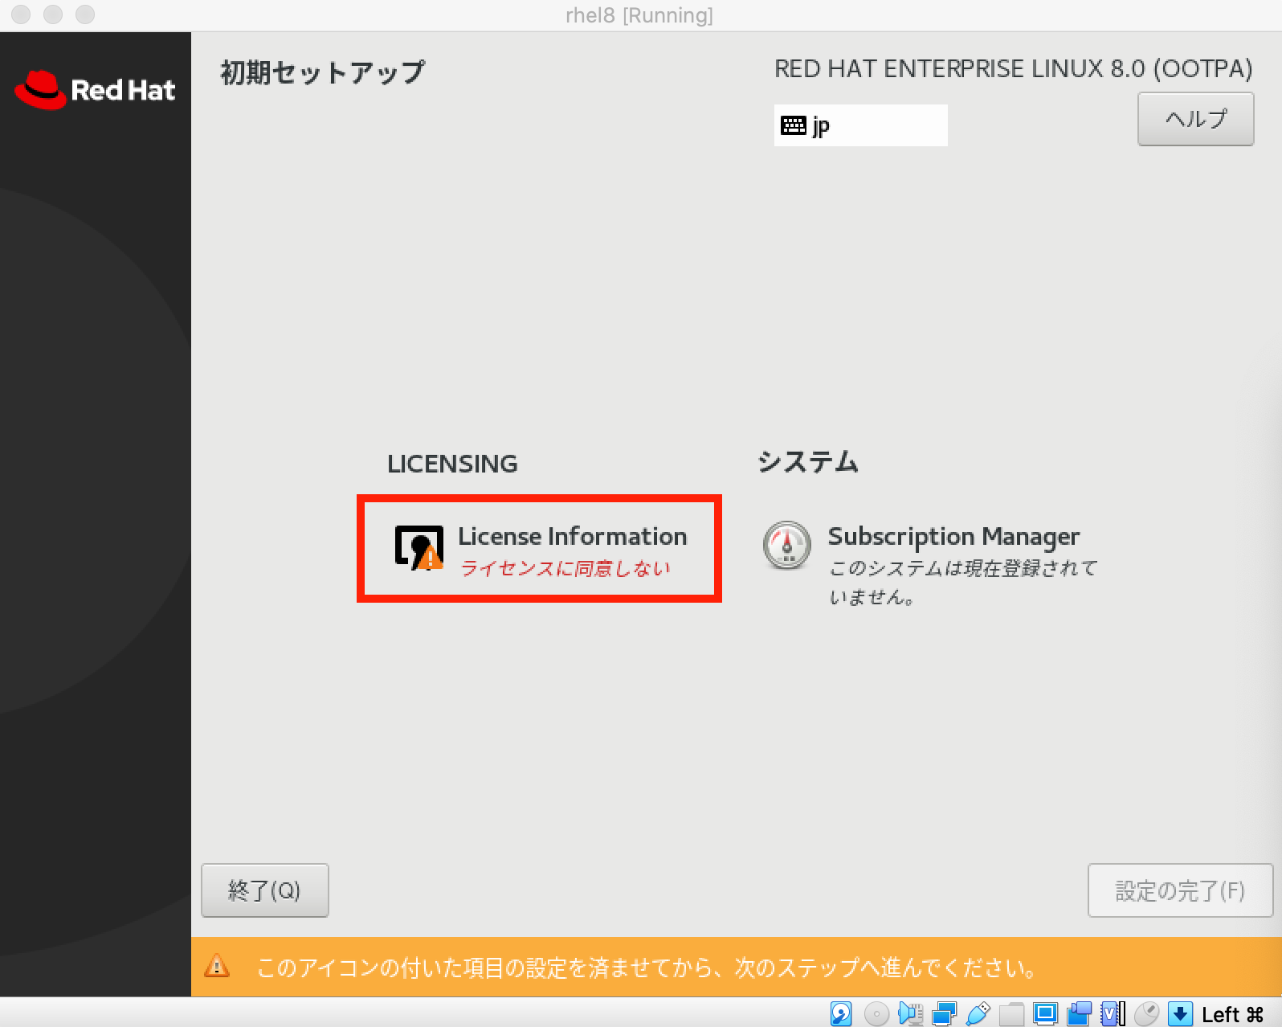Click the Subscription Manager gauge icon

coord(786,546)
